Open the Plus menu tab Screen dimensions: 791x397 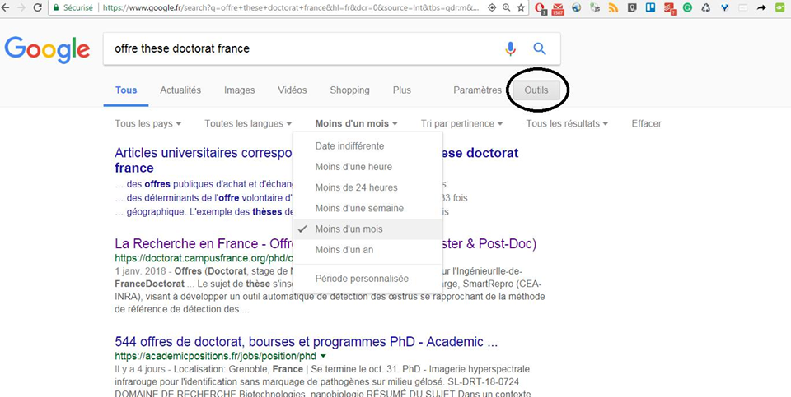tap(402, 90)
